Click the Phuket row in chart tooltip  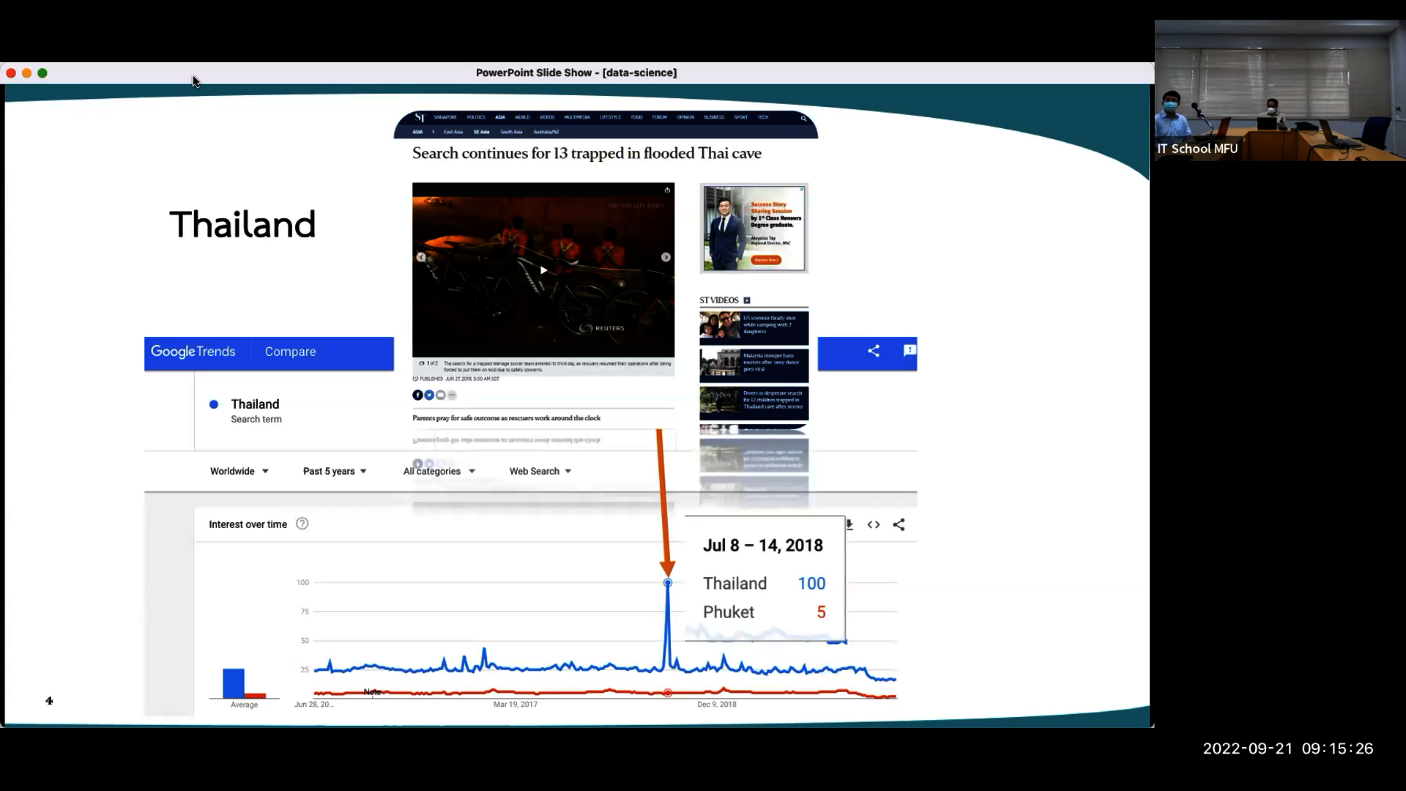[764, 612]
